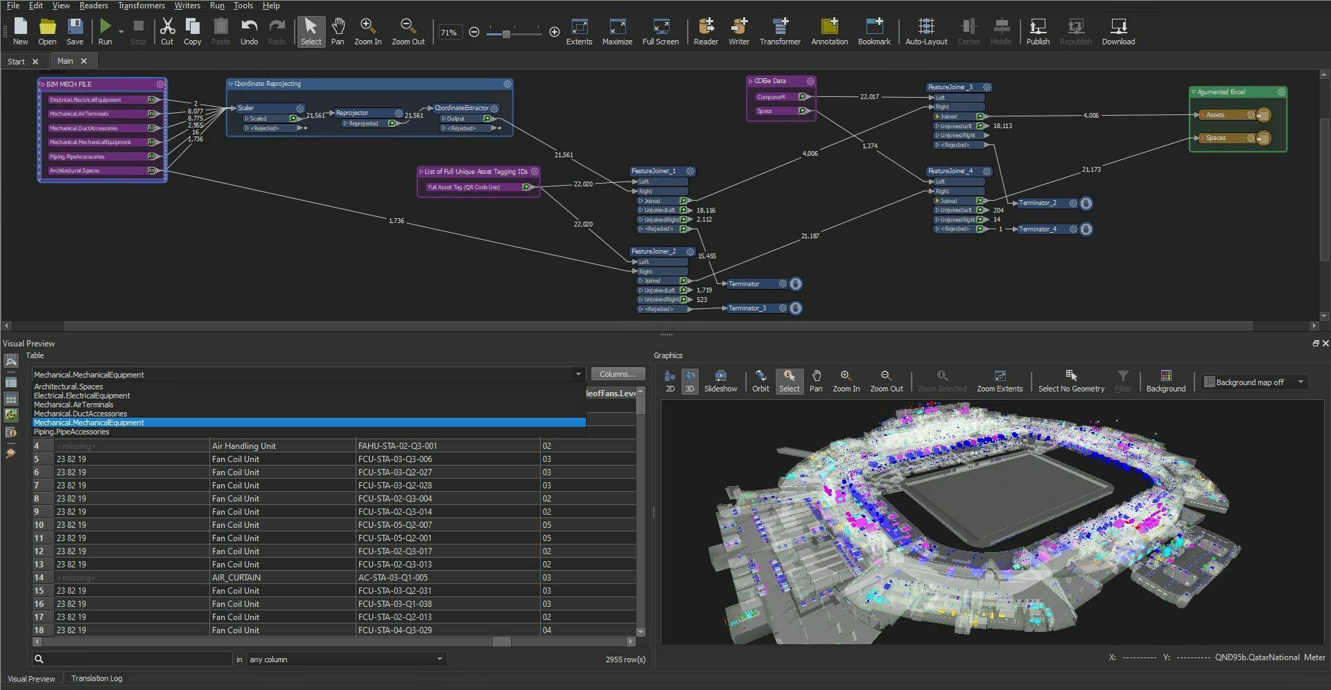This screenshot has width=1331, height=690.
Task: Click the Orbit tool in Graphics view
Action: point(760,381)
